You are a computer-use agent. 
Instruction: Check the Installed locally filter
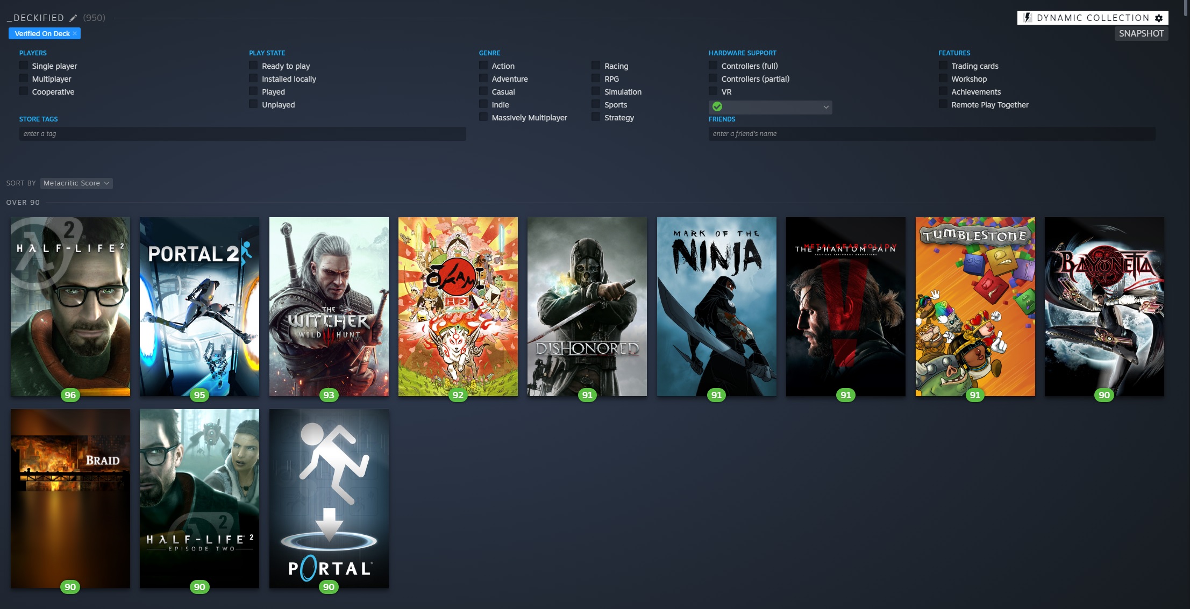253,78
